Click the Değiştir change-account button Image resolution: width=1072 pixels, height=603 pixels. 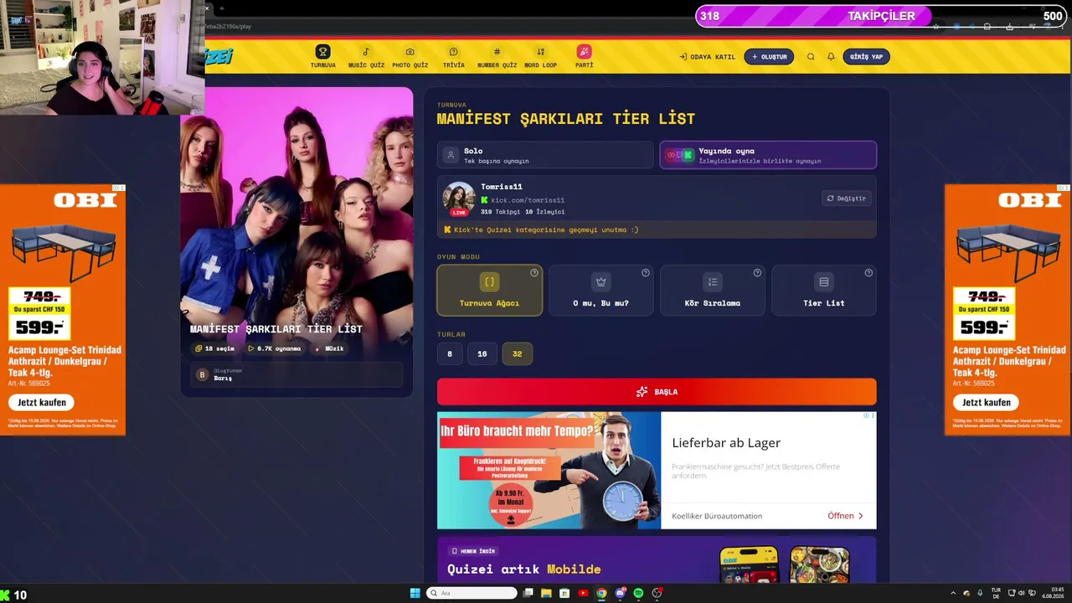pyautogui.click(x=847, y=198)
